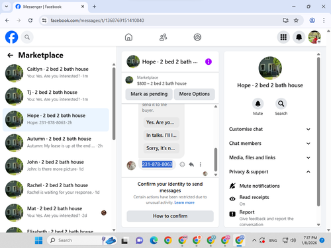Click Mute notifications slashed bell icon
This screenshot has height=248, width=331.
(232, 186)
